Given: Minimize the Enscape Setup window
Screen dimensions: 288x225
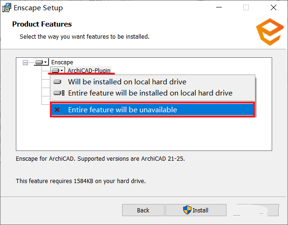Looking at the screenshot, I should click(x=219, y=7).
